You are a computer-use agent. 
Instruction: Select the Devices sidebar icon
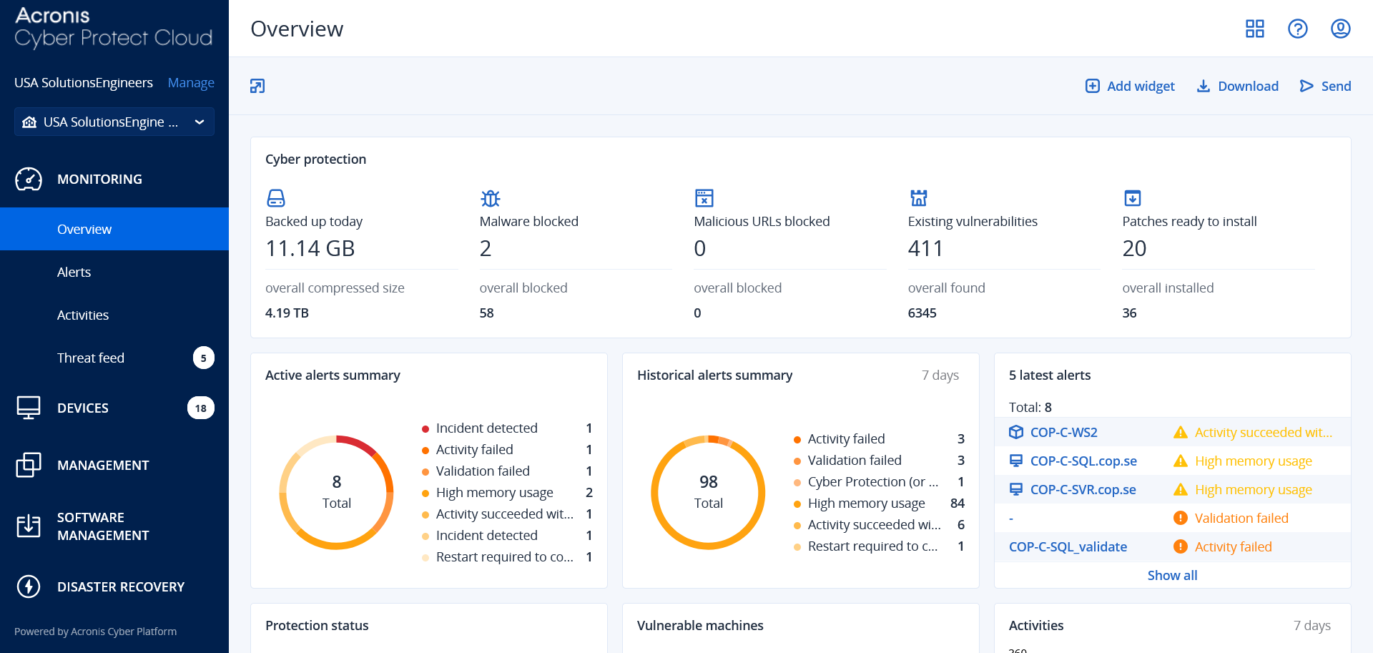29,408
